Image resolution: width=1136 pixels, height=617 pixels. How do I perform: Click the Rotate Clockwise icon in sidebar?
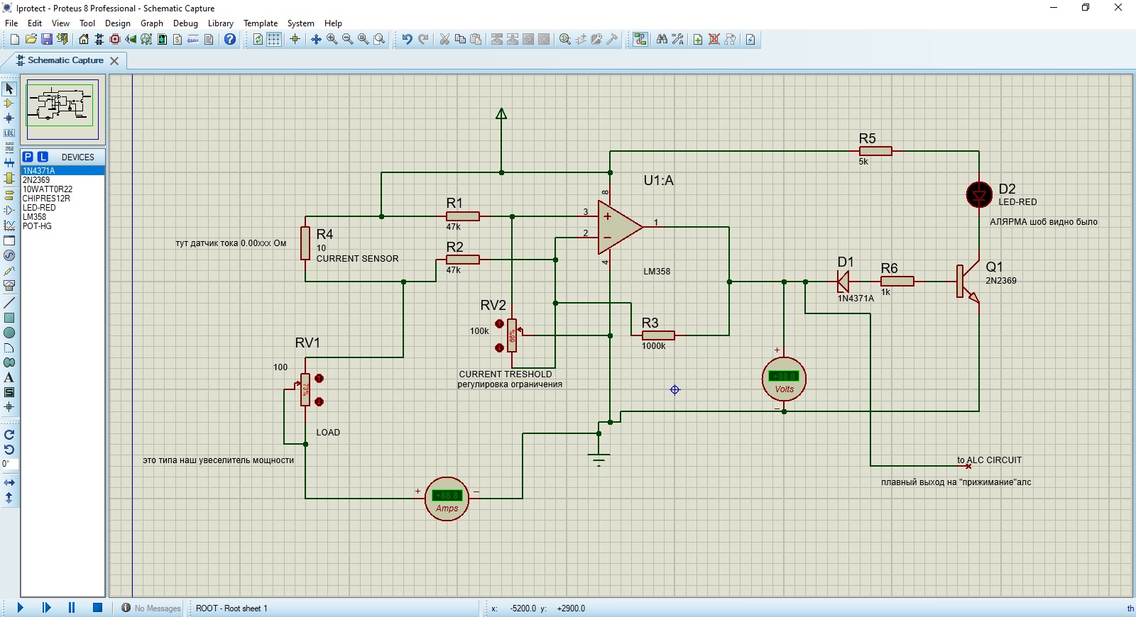9,435
